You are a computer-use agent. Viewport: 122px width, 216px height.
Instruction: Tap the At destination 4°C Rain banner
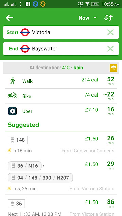(61, 68)
